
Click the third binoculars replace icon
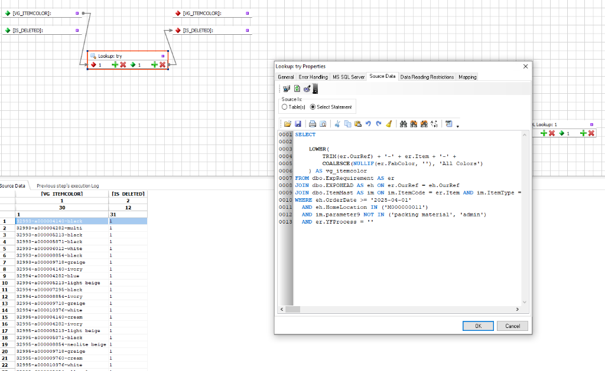[424, 124]
